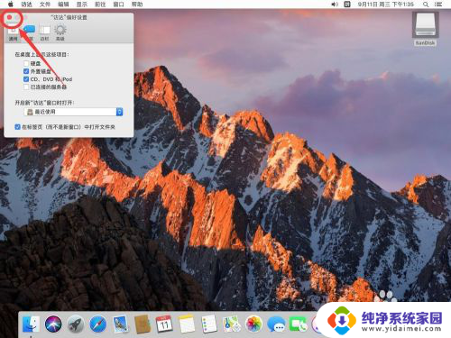Viewport: 451px width, 338px height.
Task: Open the 显示 menu
Action: [x=82, y=5]
